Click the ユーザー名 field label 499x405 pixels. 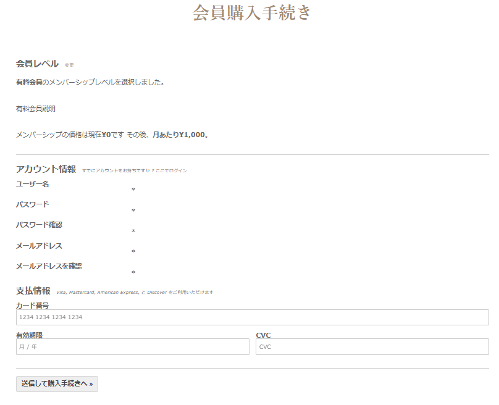point(33,184)
